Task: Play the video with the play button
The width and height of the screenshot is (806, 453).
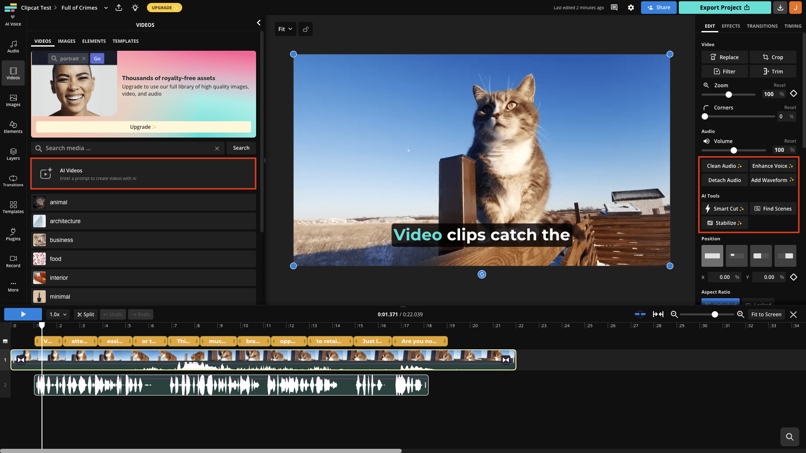Action: click(23, 314)
